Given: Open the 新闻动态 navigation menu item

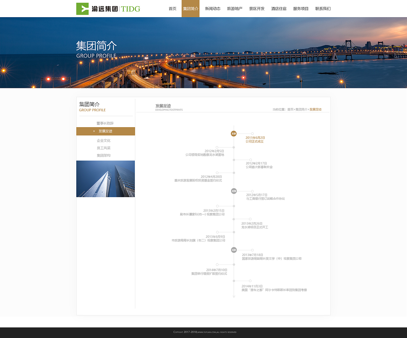Looking at the screenshot, I should pyautogui.click(x=212, y=9).
